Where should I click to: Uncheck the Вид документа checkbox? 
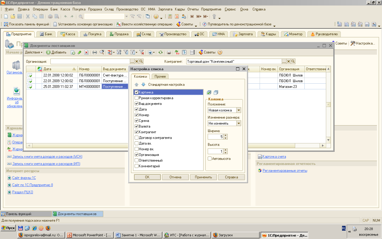(x=137, y=104)
